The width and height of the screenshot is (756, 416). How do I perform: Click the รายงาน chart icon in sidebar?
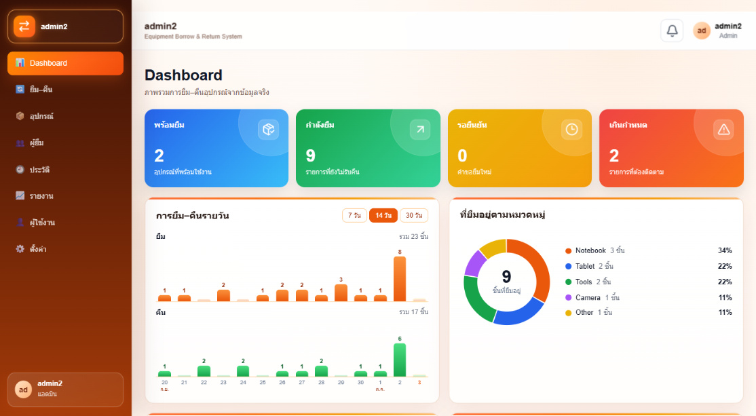(20, 195)
